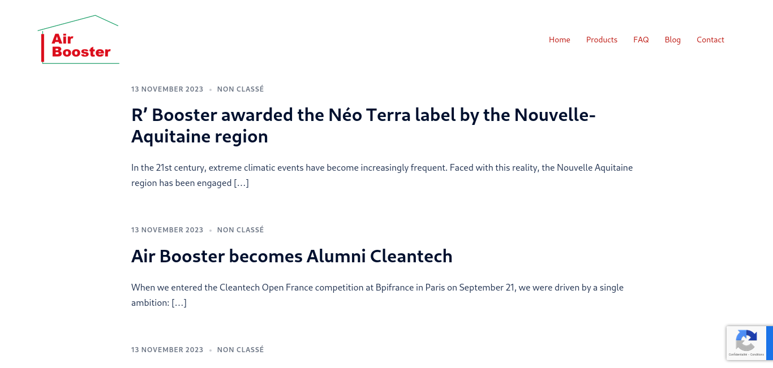Click the blue edge of the reCAPTCHA badge
The image size is (773, 368).
coord(770,343)
